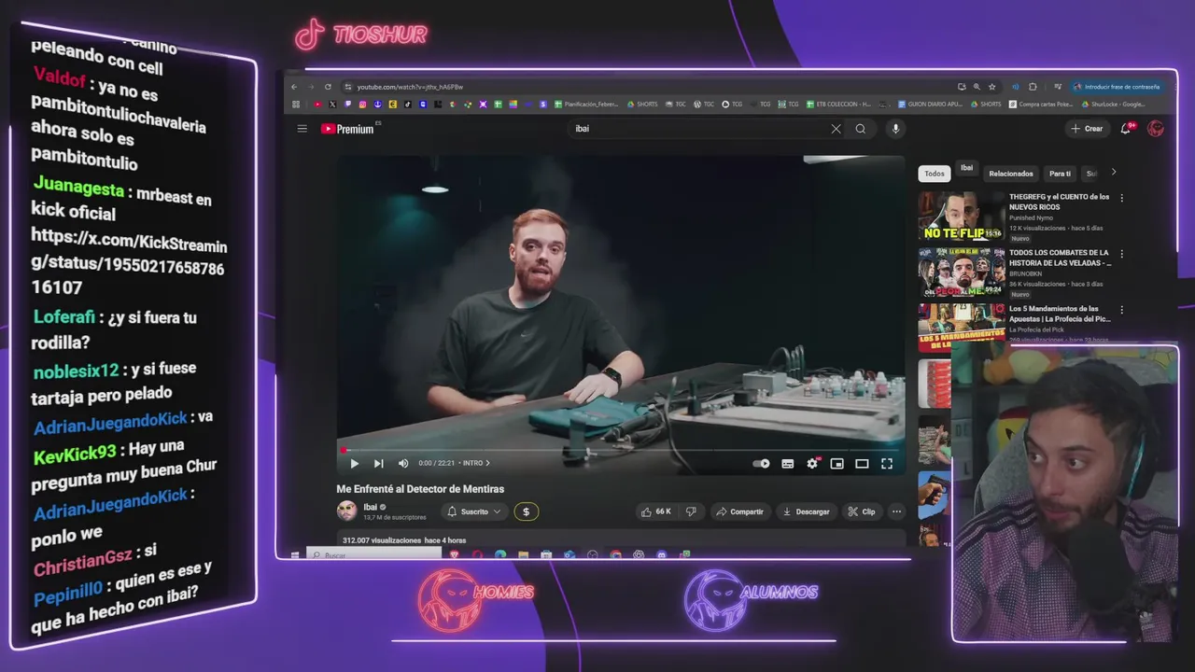
Task: Open the ETB COLECCION bookmark
Action: point(838,105)
